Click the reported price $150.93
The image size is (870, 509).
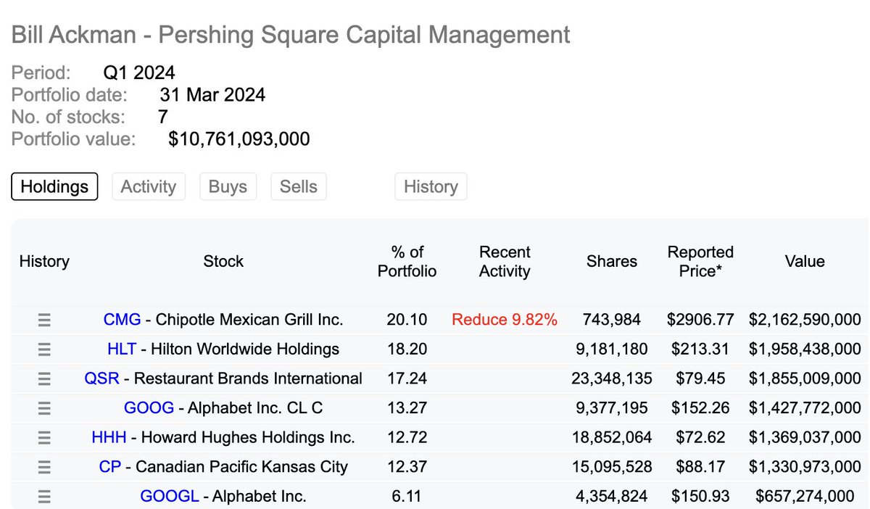click(700, 497)
